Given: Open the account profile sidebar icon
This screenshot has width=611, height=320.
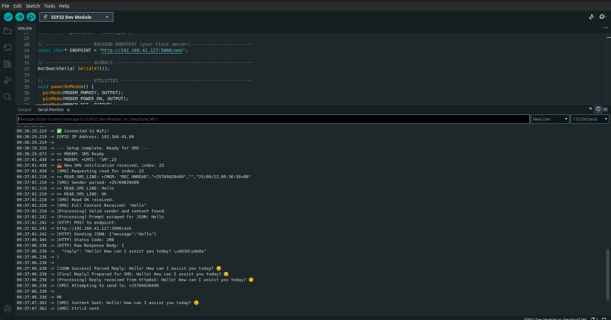Looking at the screenshot, I should pyautogui.click(x=8, y=309).
